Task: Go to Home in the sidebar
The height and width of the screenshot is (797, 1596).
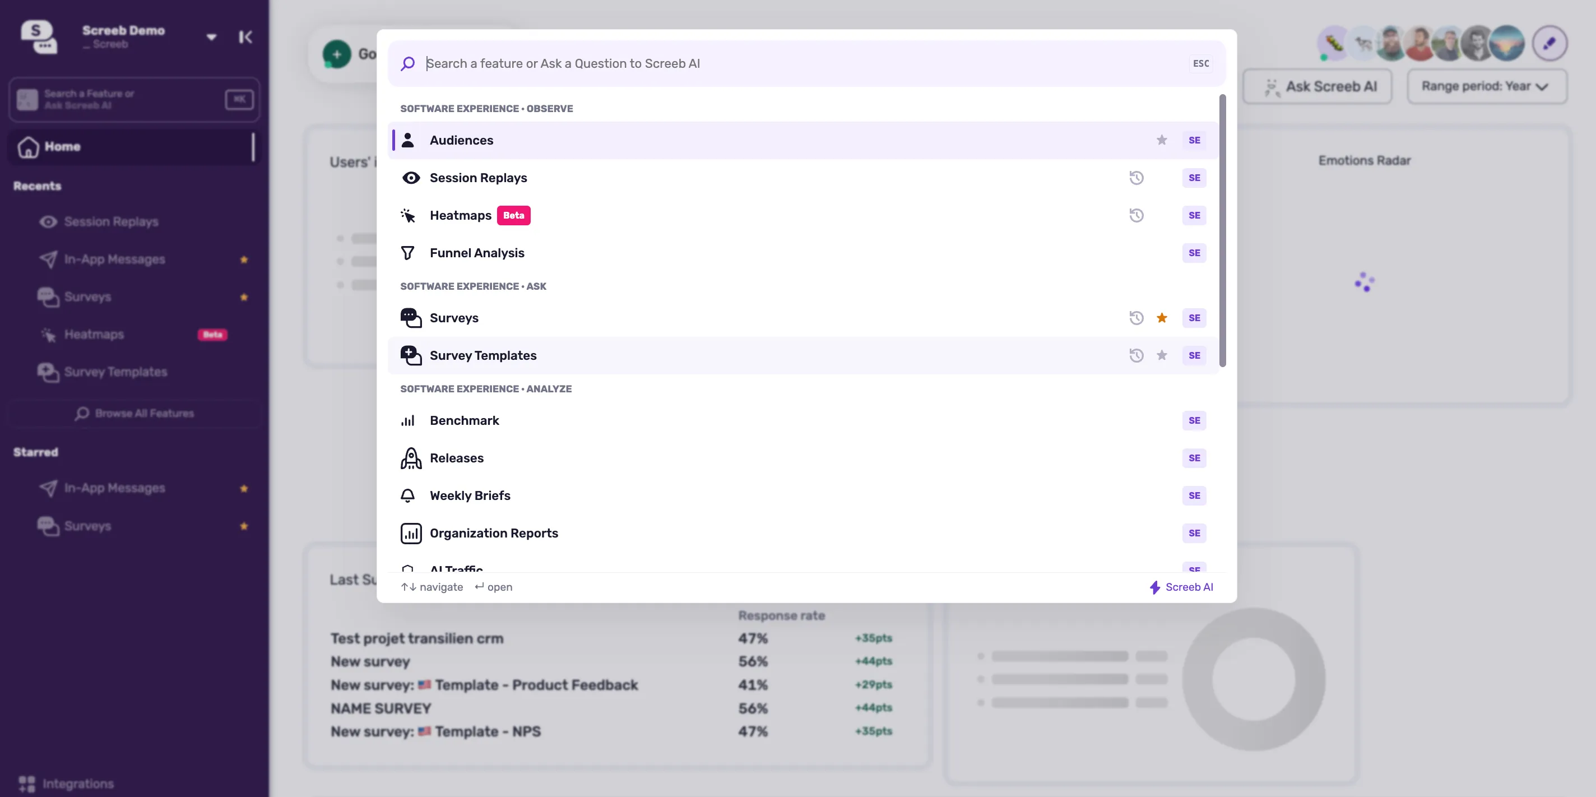Action: click(x=133, y=147)
